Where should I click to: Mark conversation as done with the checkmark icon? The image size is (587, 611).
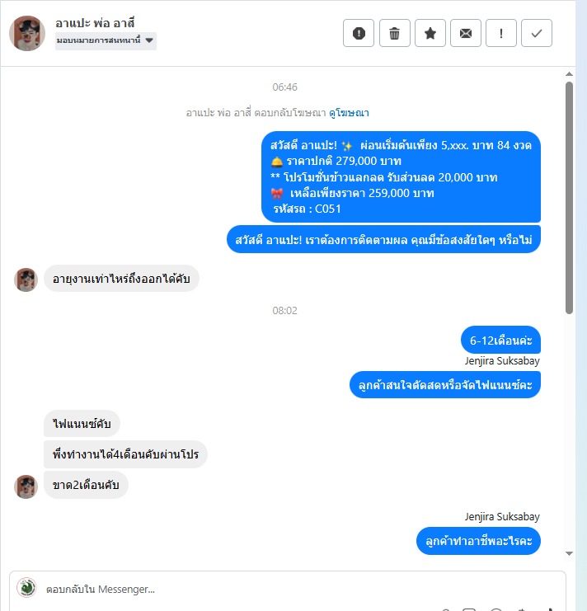(x=537, y=33)
